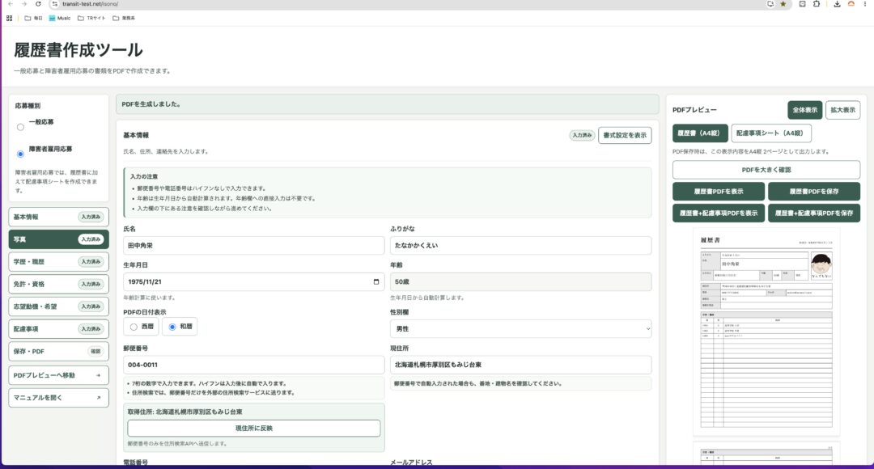Click 書式設定を表示 button
This screenshot has height=469, width=874.
point(625,135)
